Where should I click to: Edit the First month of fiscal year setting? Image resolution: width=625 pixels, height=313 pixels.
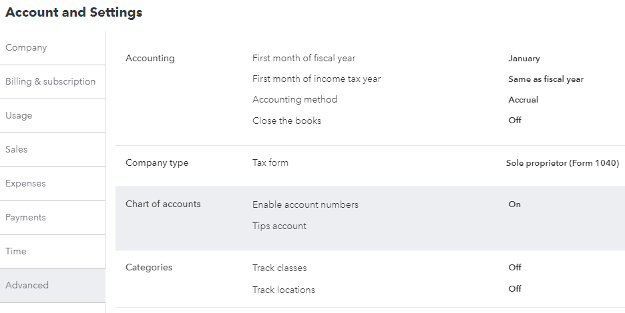pyautogui.click(x=304, y=59)
